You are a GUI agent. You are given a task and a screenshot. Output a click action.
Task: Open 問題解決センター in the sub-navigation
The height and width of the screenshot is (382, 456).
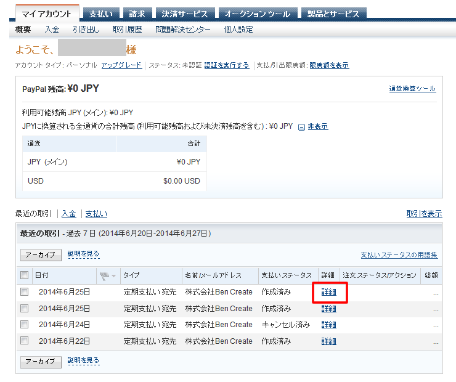183,29
